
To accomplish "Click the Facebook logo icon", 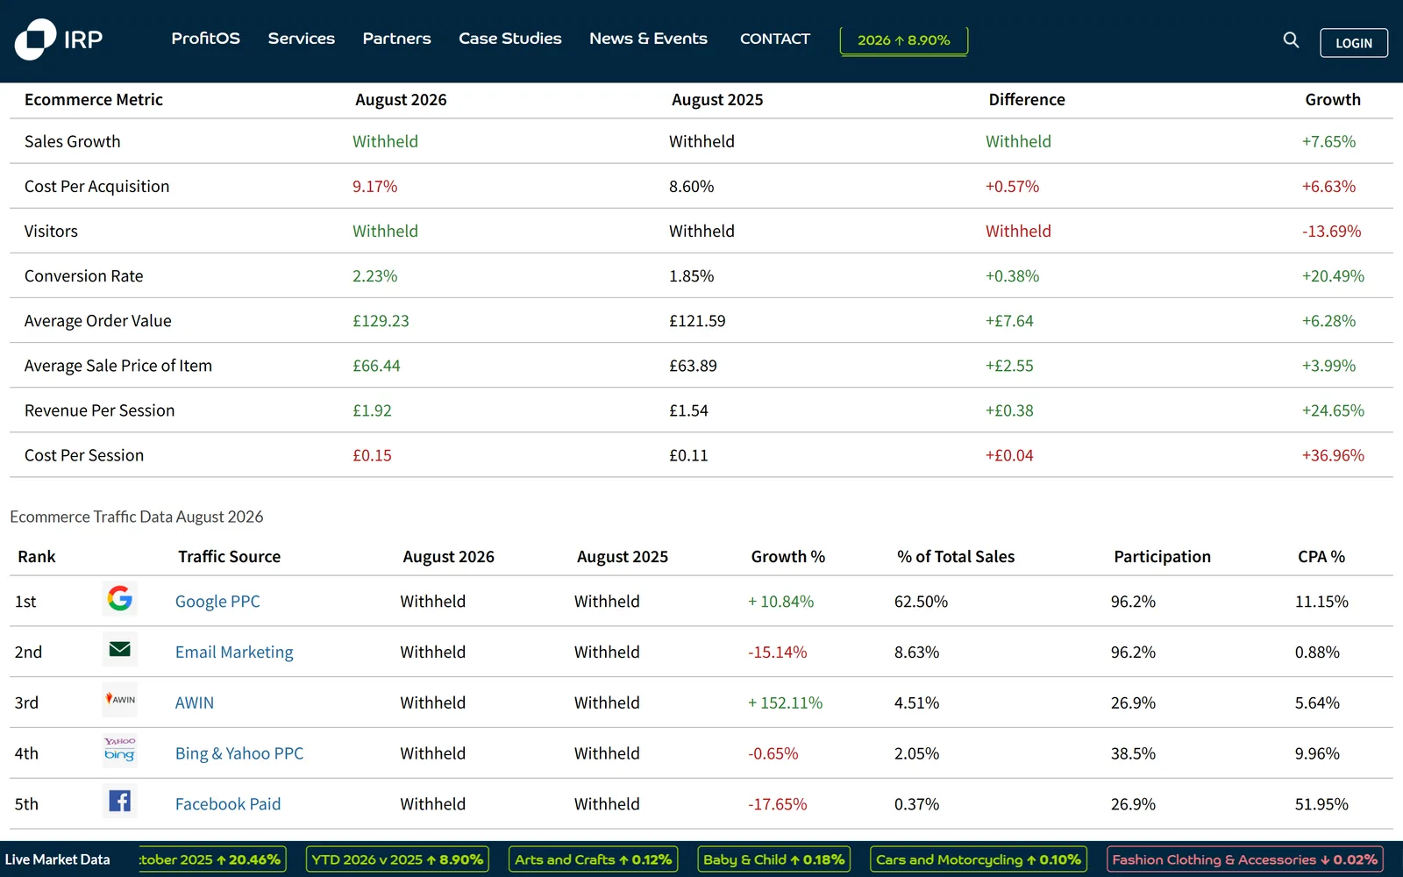I will 120,802.
